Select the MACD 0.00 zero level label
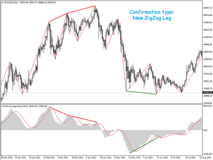The width and height of the screenshot is (213, 160). point(205,130)
